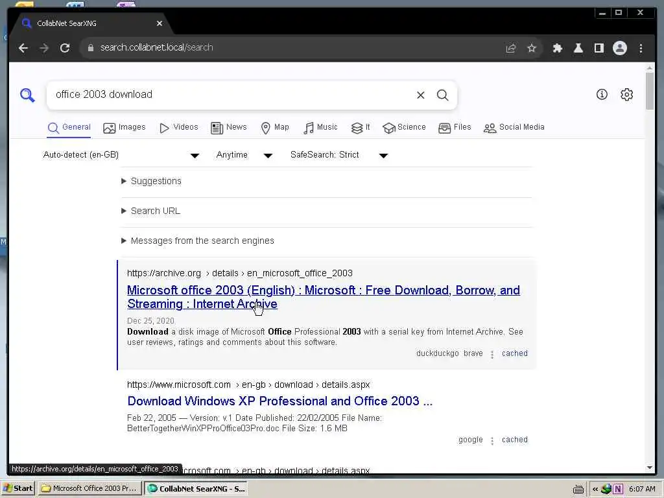Click CollabNet SearXNG taskbar button
Image resolution: width=664 pixels, height=498 pixels.
pos(196,489)
